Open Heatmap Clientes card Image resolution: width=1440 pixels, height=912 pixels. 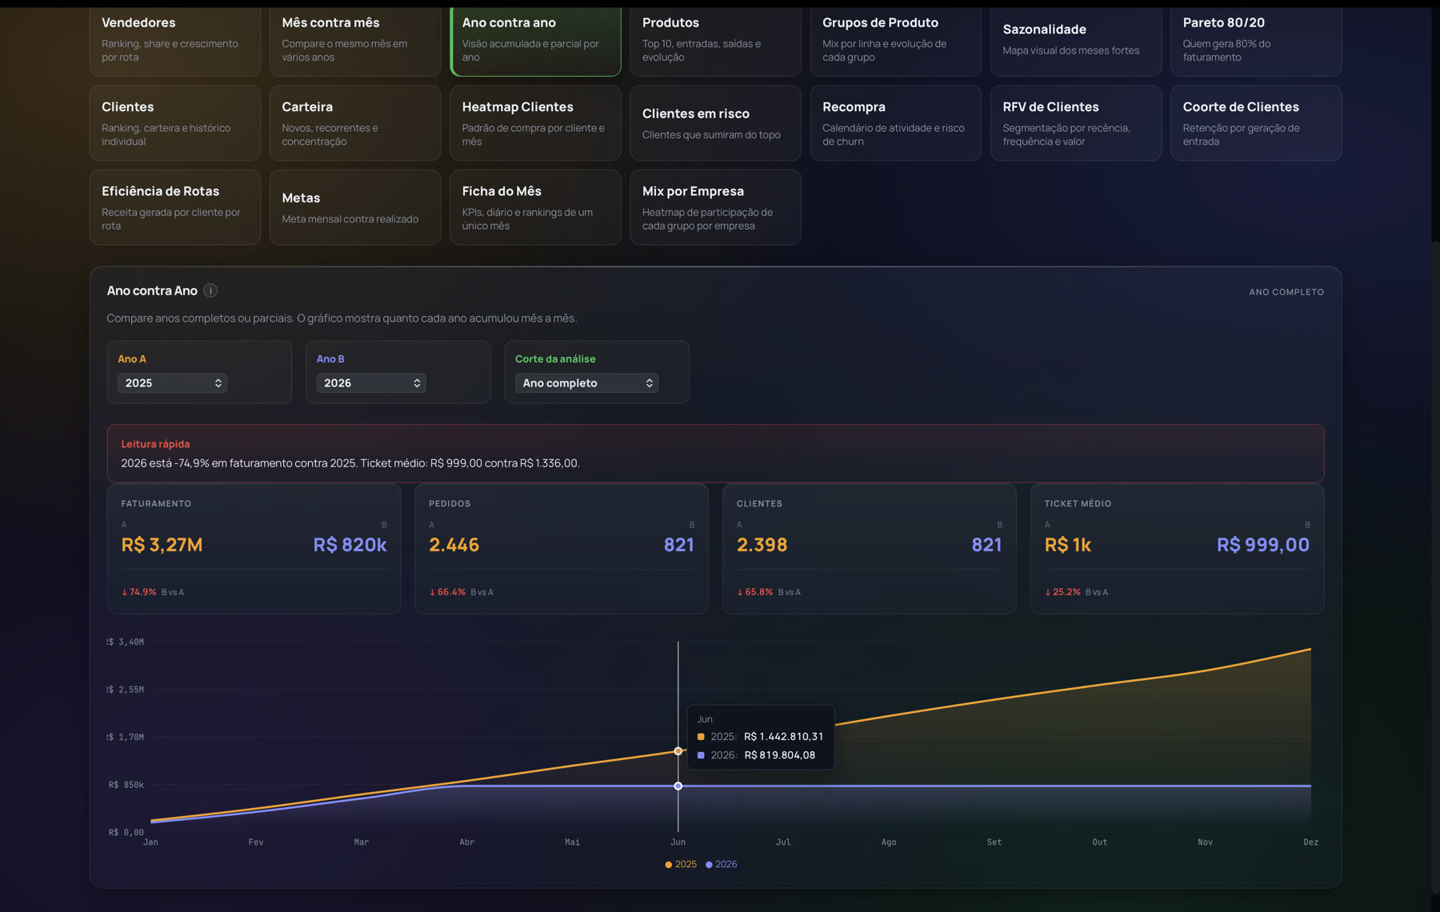(535, 123)
